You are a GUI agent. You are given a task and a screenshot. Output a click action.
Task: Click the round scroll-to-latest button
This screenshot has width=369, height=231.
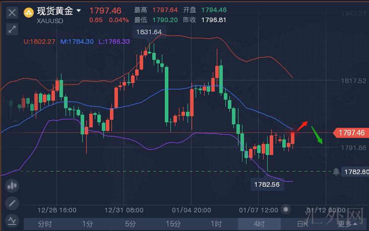pos(286,209)
